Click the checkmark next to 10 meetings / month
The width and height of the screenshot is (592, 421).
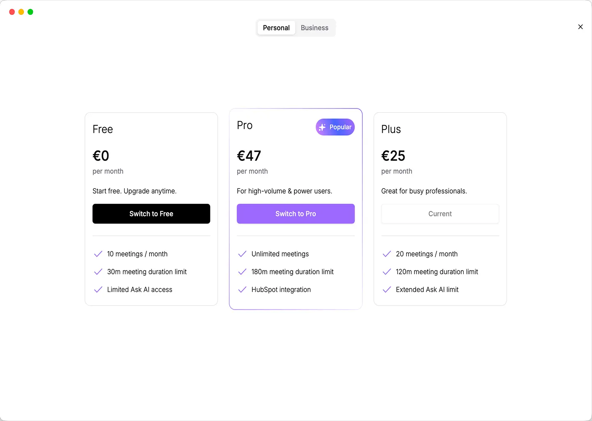[98, 254]
